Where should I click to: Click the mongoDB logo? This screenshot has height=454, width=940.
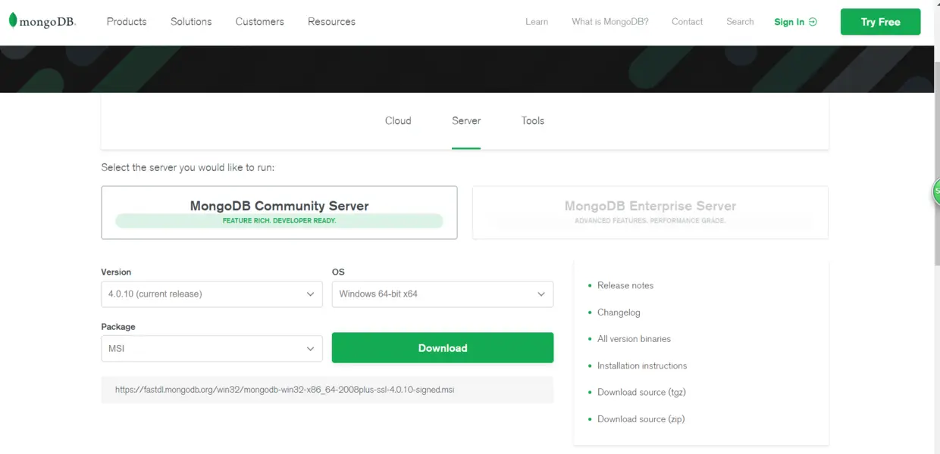coord(42,21)
